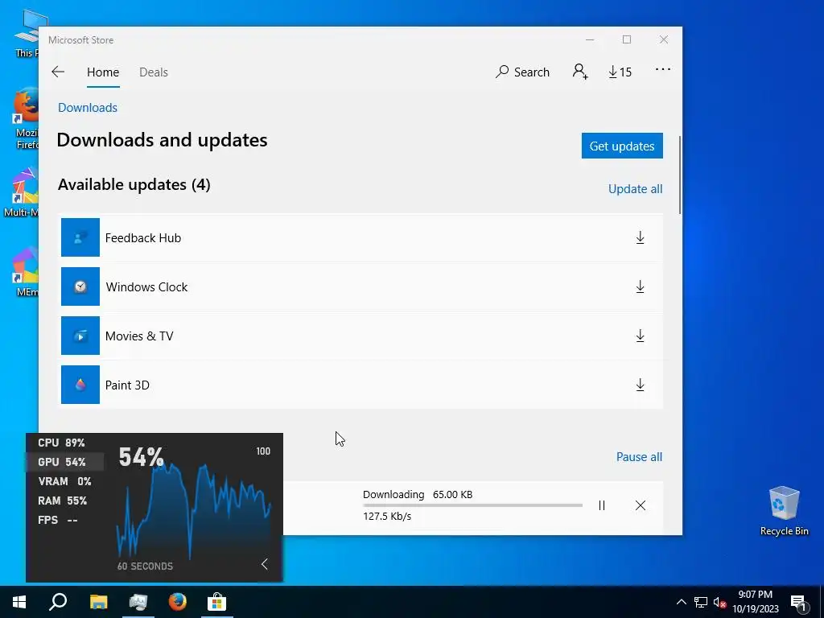Click the muted volume tray icon

[719, 602]
